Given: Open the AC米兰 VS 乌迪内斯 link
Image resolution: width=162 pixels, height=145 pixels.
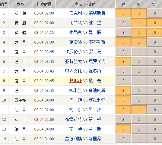Looking at the screenshot, I should coord(87,91).
